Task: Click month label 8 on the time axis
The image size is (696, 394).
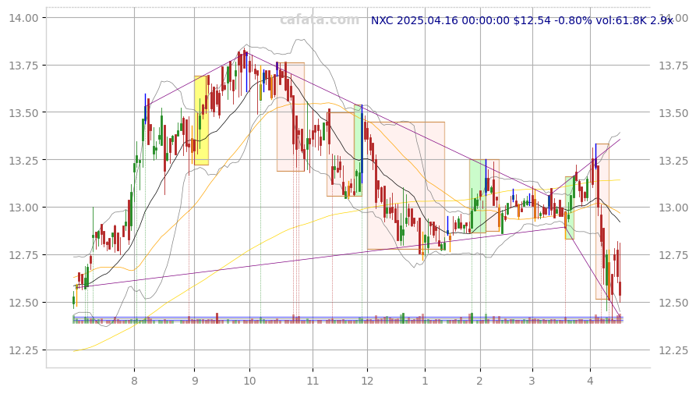Action: click(135, 381)
